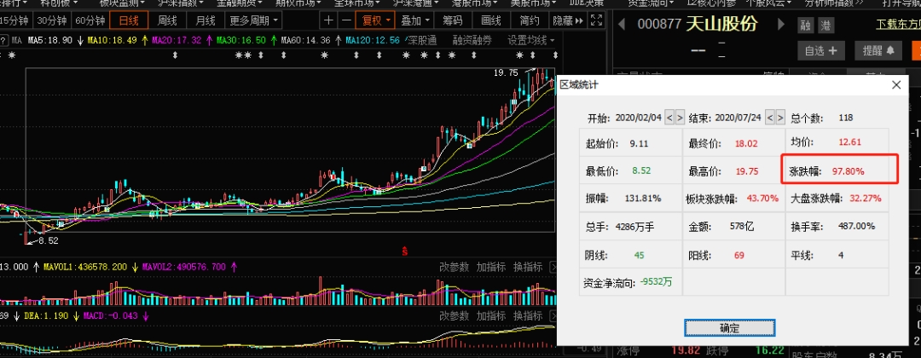
Task: Hide the side panel with 隐藏
Action: click(x=566, y=20)
